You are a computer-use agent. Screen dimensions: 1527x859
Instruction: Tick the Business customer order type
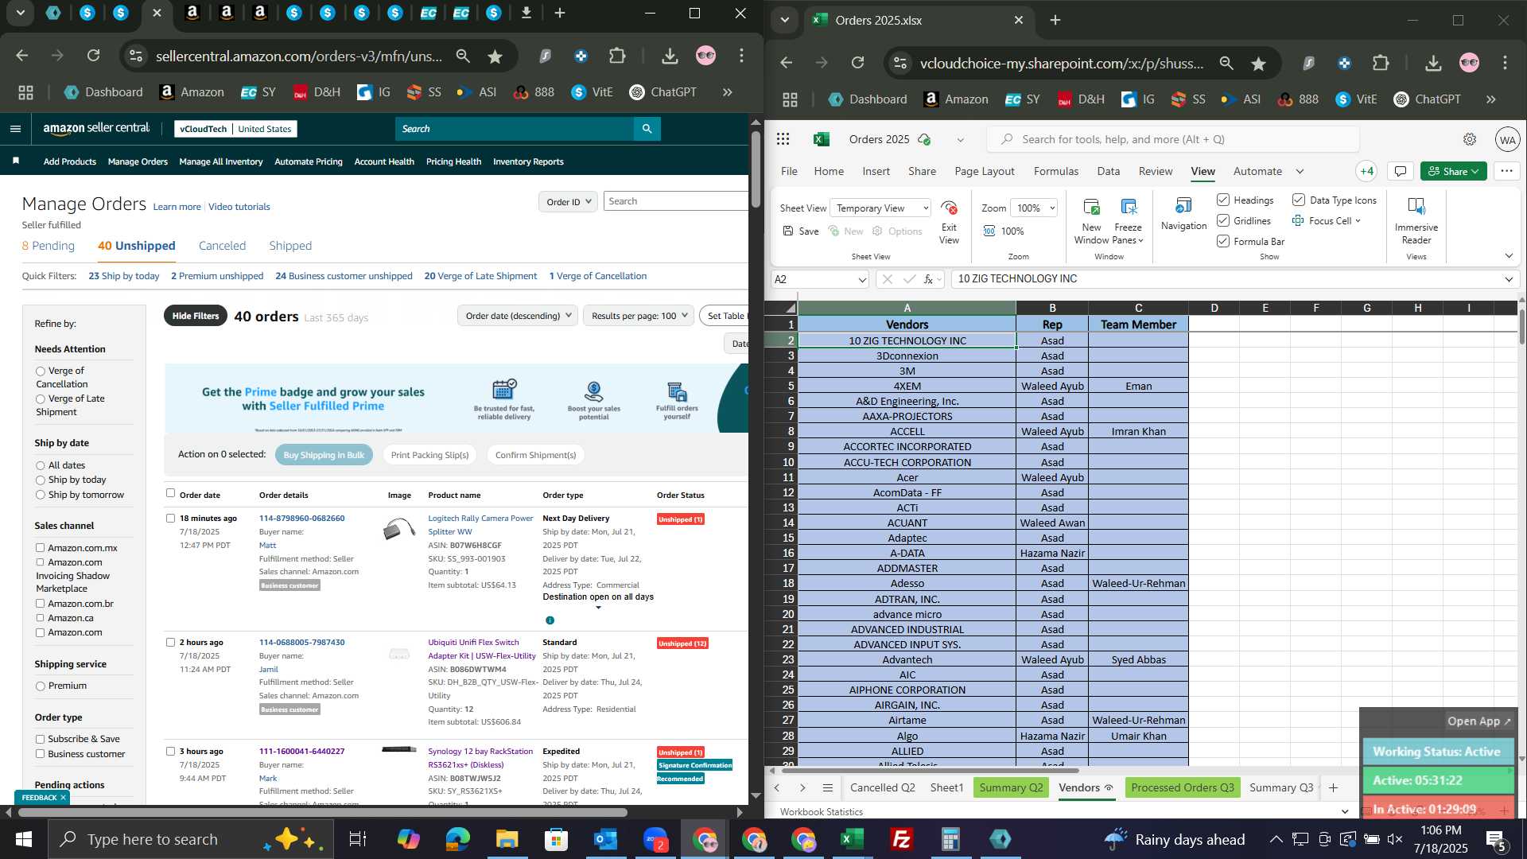point(40,754)
